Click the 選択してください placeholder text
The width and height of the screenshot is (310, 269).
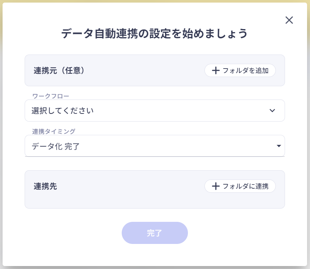63,111
